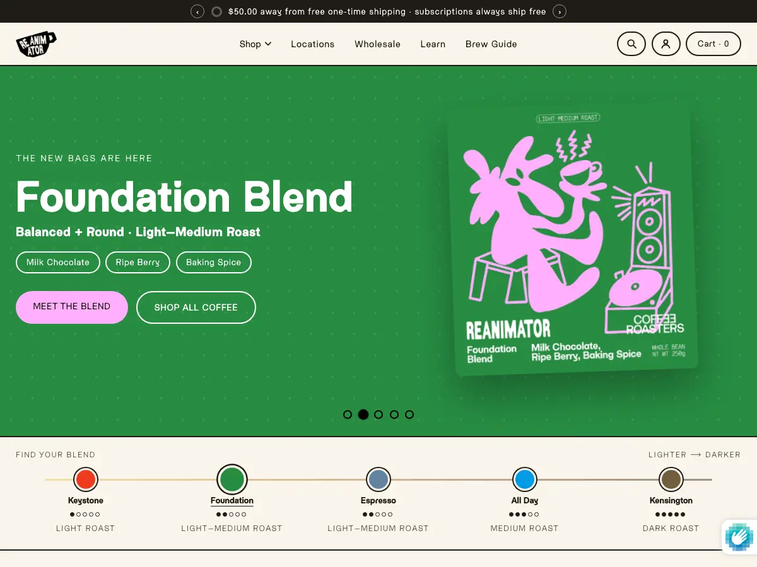Click the Reanimator logo
This screenshot has height=567, width=757.
click(x=37, y=44)
